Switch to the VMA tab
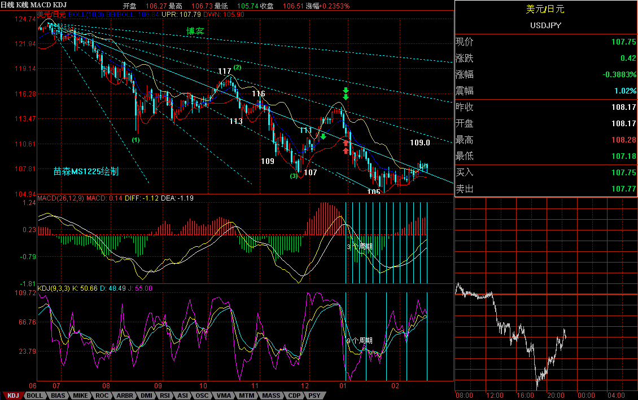This screenshot has width=638, height=400. 223,395
